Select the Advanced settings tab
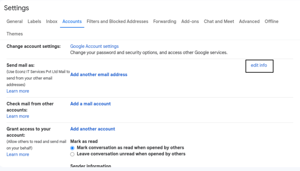 [x=249, y=21]
